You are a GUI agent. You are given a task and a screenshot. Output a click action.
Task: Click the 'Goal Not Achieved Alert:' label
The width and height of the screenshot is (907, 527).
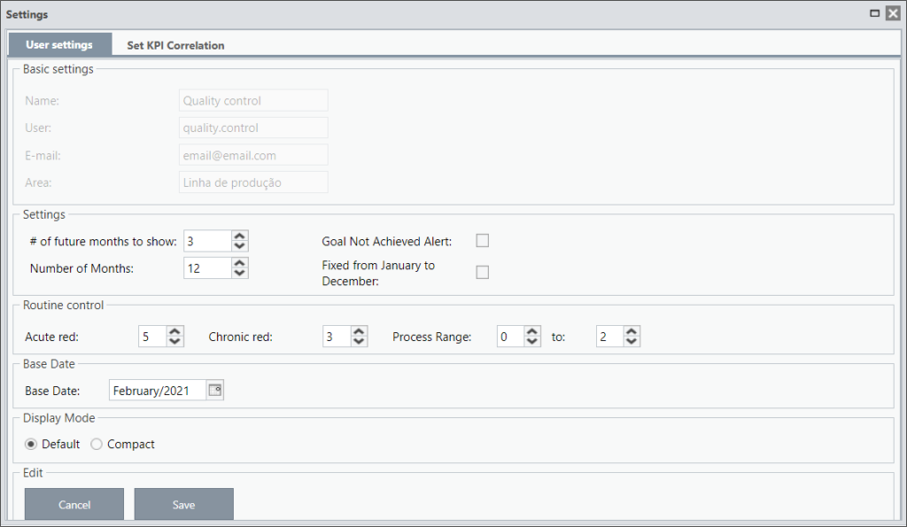[387, 241]
